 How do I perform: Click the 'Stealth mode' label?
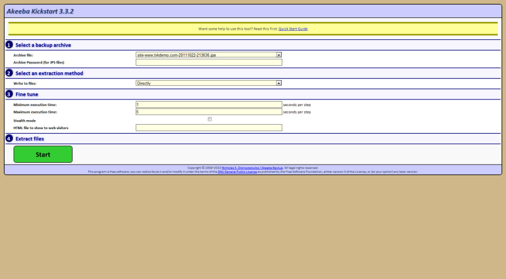click(x=25, y=121)
